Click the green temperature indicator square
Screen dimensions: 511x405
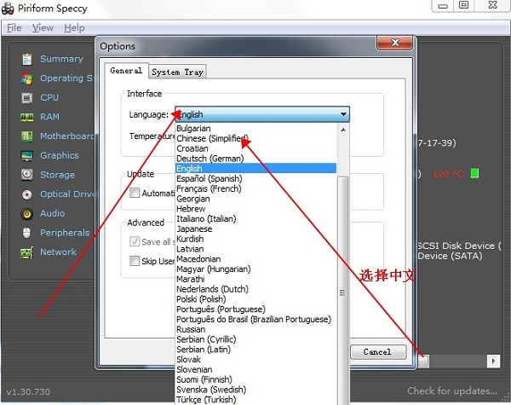tap(474, 174)
